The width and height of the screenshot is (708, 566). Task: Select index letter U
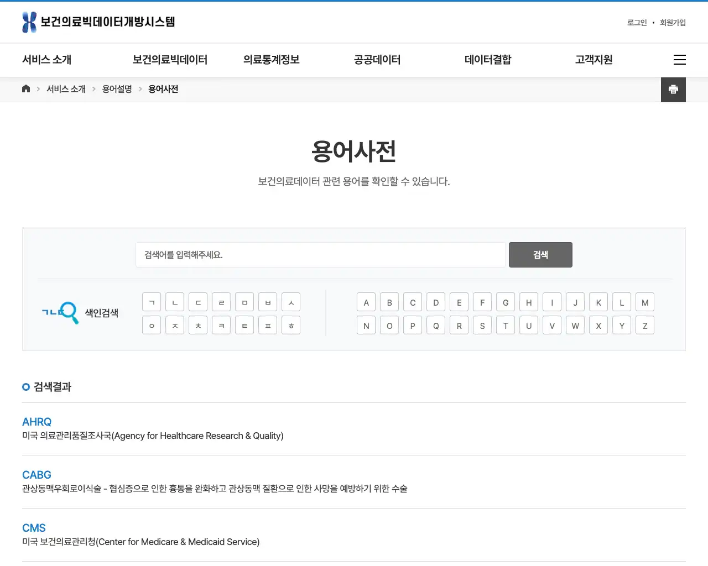coord(529,326)
